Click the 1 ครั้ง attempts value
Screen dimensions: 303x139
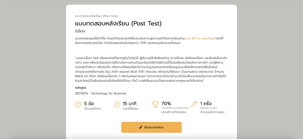tap(206, 103)
